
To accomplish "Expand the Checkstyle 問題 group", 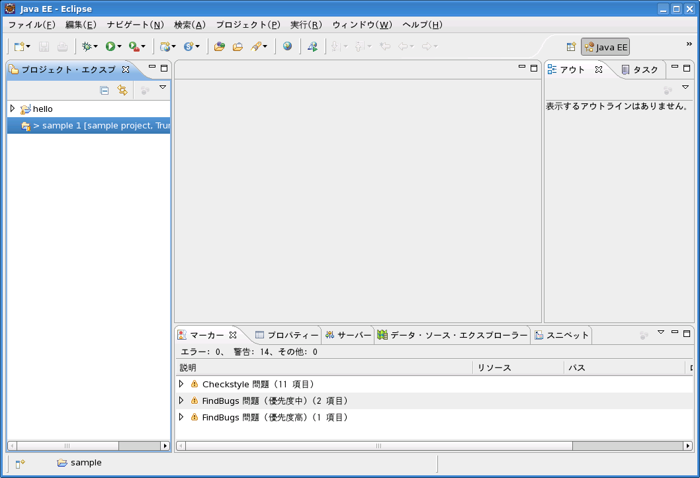I will pos(181,384).
